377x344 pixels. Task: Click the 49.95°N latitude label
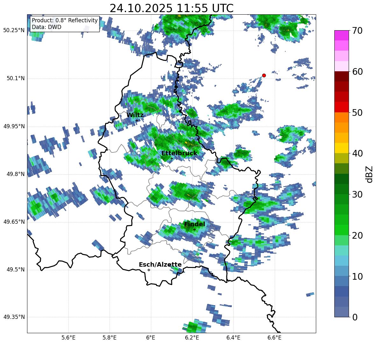(14, 126)
